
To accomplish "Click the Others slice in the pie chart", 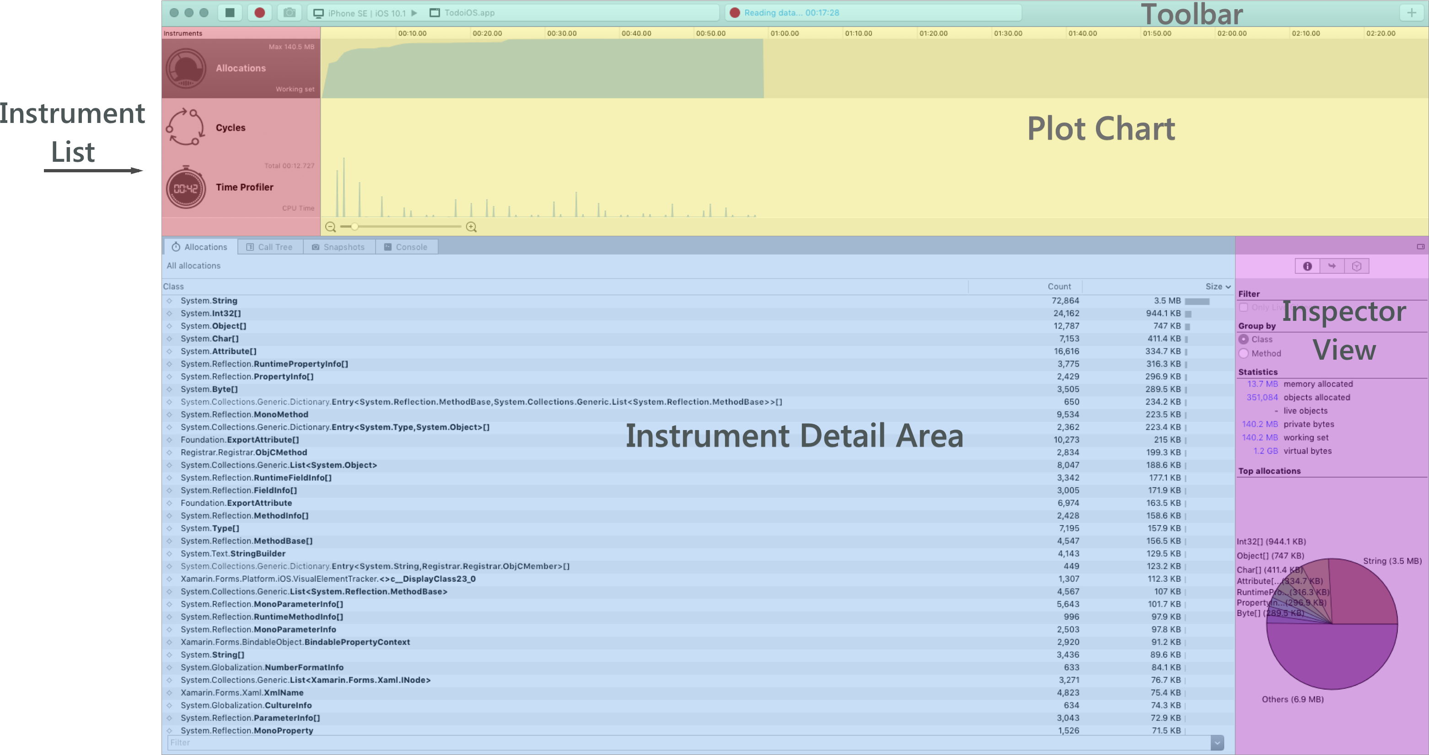I will point(1332,657).
